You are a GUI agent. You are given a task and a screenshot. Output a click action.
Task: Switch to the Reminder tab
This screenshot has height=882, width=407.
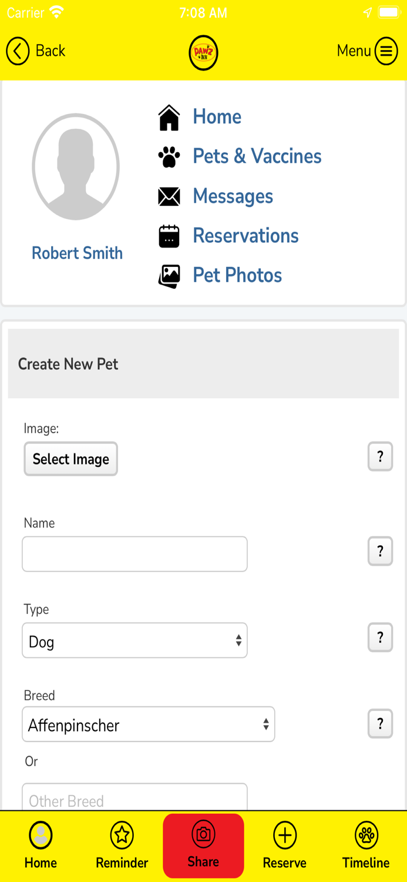[122, 846]
